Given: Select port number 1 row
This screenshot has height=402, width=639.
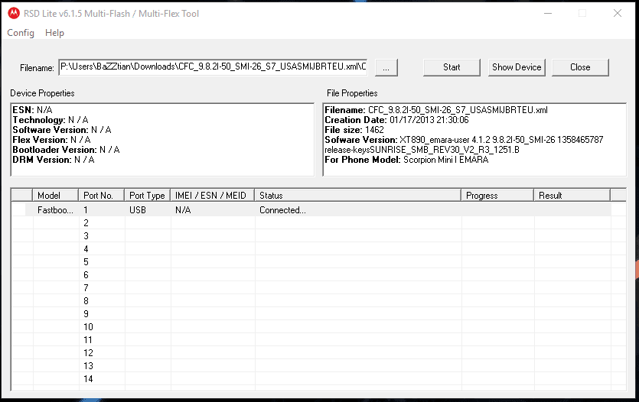Looking at the screenshot, I should (x=311, y=210).
